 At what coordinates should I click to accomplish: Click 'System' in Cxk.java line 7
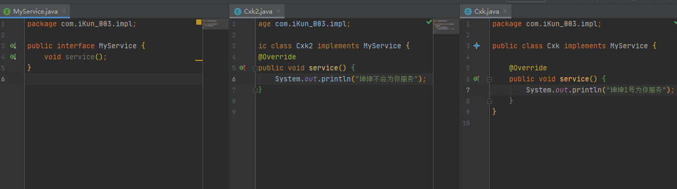[x=539, y=90]
